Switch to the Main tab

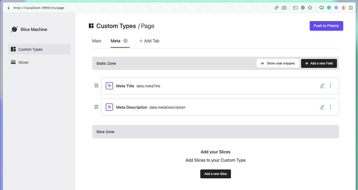[x=97, y=41]
